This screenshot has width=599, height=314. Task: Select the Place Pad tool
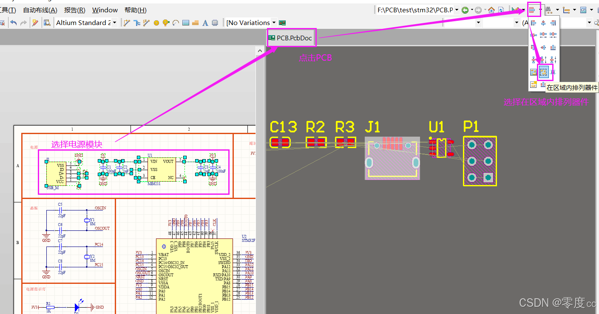tap(156, 23)
